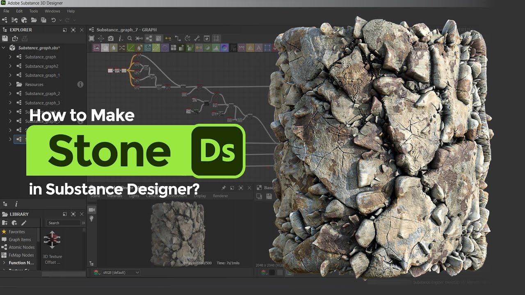Open the Edit menu

(19, 11)
